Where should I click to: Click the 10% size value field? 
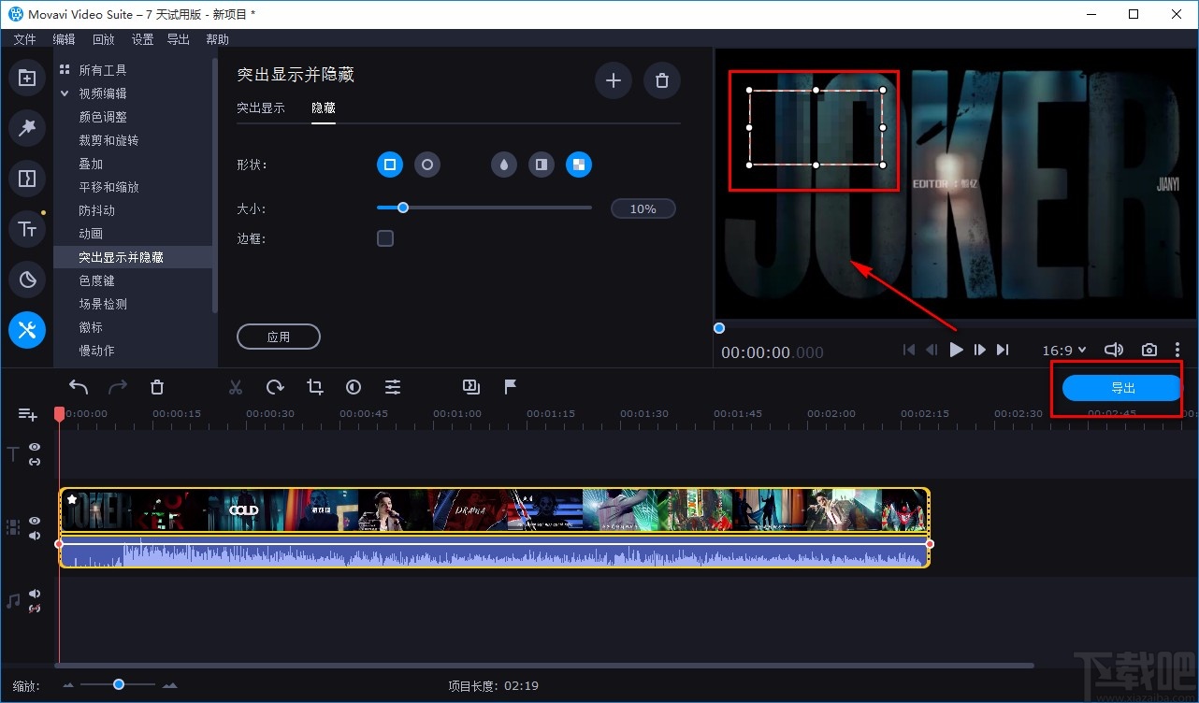[643, 208]
